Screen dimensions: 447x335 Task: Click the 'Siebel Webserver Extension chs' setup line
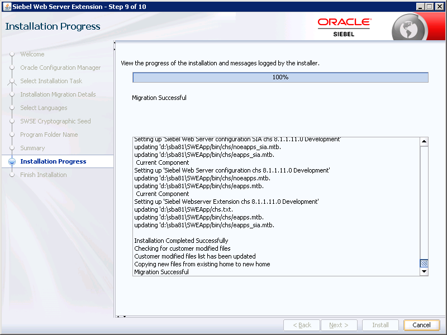point(226,202)
